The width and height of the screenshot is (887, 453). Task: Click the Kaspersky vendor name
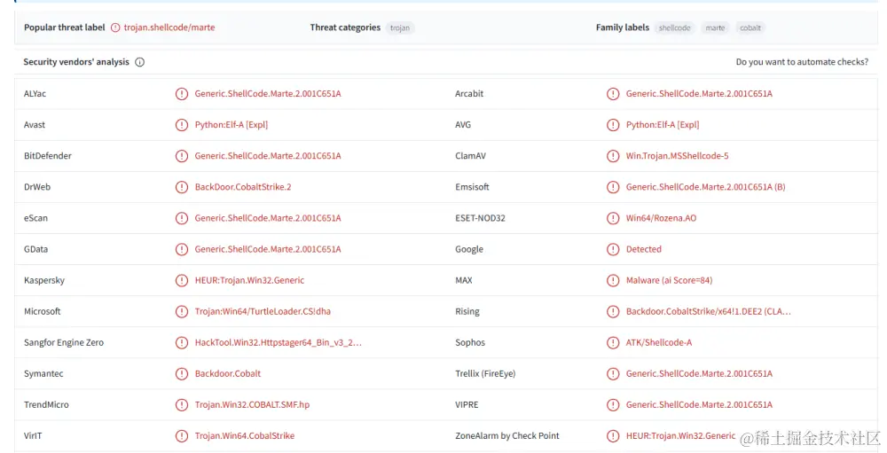[44, 280]
